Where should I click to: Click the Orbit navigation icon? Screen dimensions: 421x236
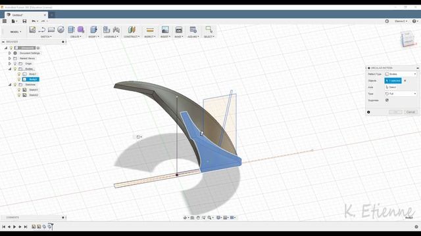coord(186,218)
